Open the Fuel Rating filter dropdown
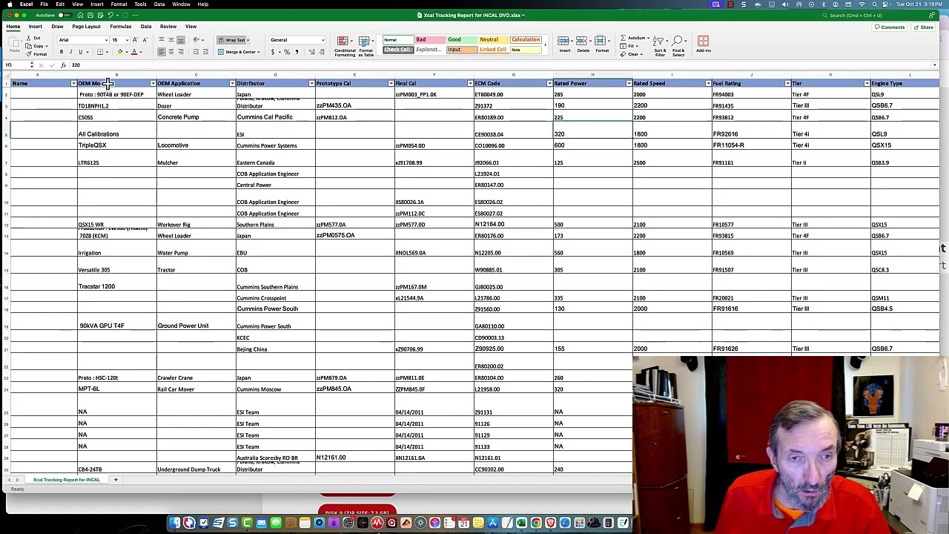This screenshot has height=534, width=949. [787, 84]
